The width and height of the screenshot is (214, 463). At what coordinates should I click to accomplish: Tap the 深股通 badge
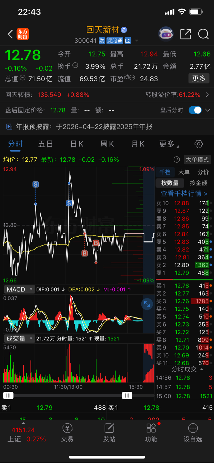115,41
